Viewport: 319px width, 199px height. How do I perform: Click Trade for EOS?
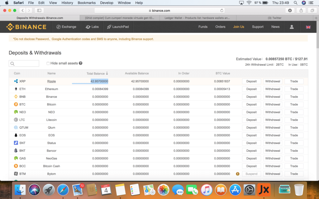pos(294,135)
